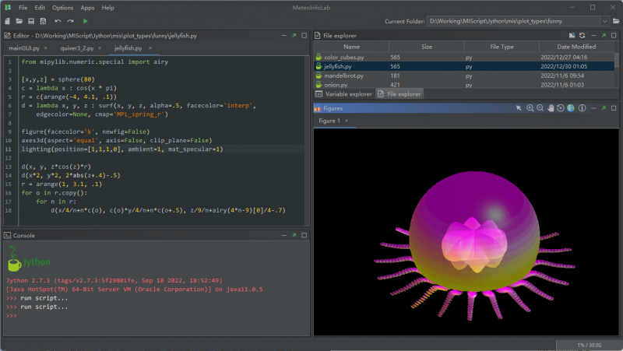Zoom out of the figure
The image size is (623, 351).
540,108
